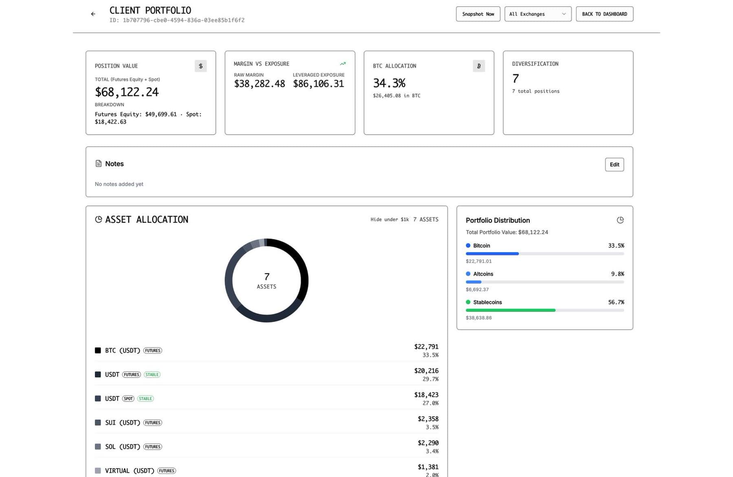This screenshot has width=733, height=477.
Task: Click the Bitcoin amount $22,791.01
Action: (x=478, y=261)
